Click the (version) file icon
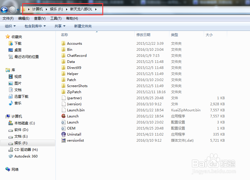 pos(64,104)
